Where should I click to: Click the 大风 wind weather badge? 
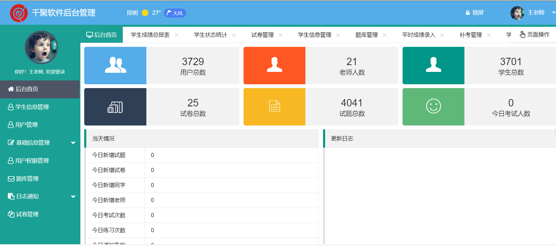click(x=175, y=13)
